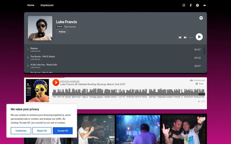
Task: Click the SoundCloud track artwork
Action: click(38, 91)
